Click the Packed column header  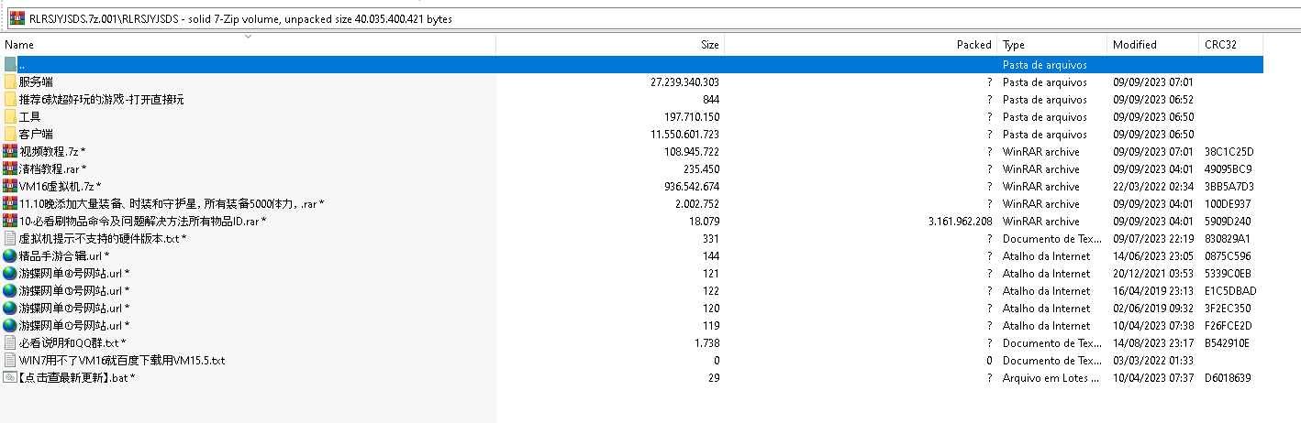973,45
